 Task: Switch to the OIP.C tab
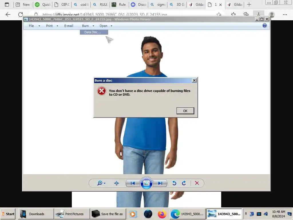pos(62,5)
